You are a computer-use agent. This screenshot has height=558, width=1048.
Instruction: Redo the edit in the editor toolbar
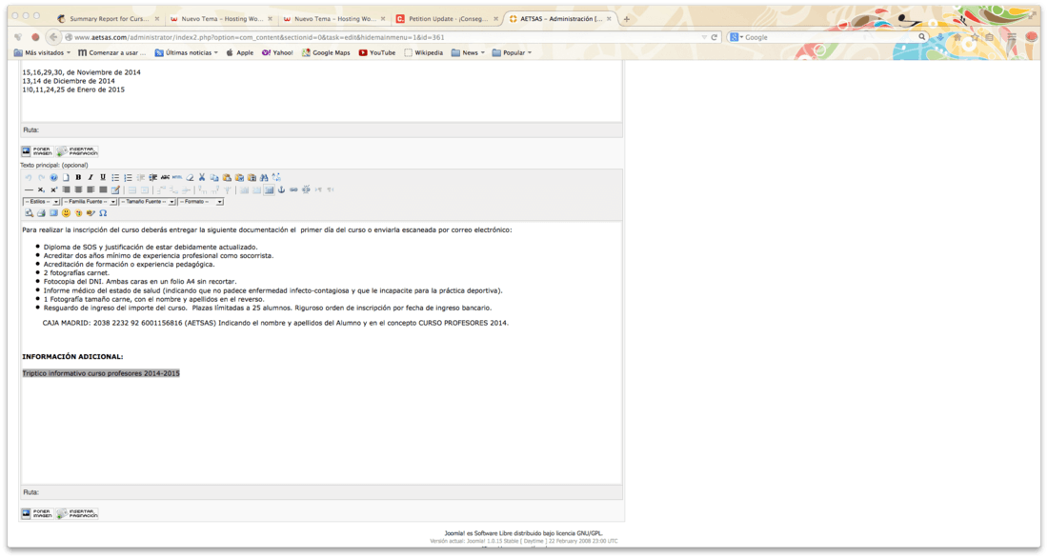coord(41,178)
